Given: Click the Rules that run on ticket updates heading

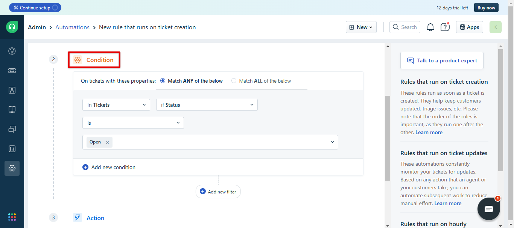Looking at the screenshot, I should point(444,153).
